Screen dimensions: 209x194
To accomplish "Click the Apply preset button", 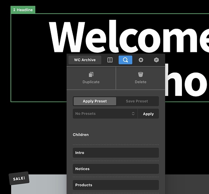I will pos(148,114).
